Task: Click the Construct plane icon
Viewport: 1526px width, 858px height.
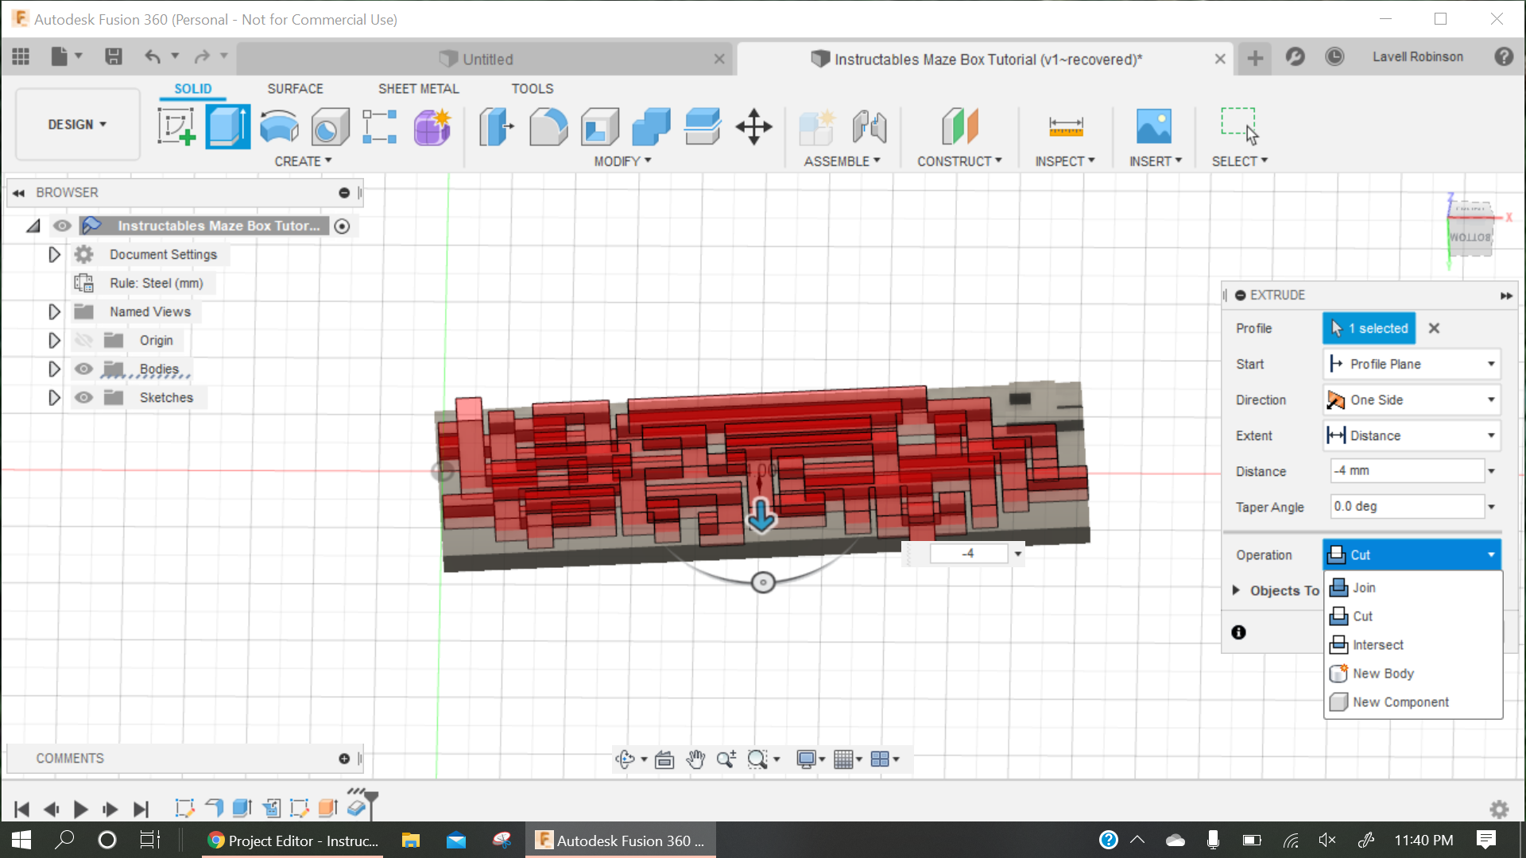Action: (959, 127)
